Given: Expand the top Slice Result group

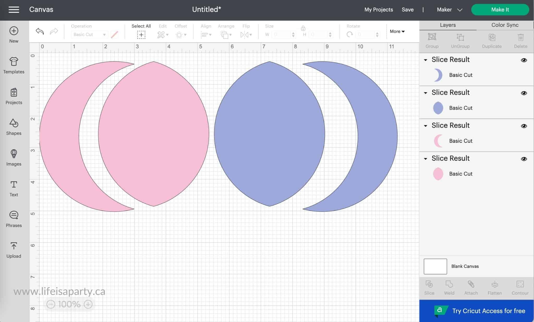Looking at the screenshot, I should (x=426, y=59).
